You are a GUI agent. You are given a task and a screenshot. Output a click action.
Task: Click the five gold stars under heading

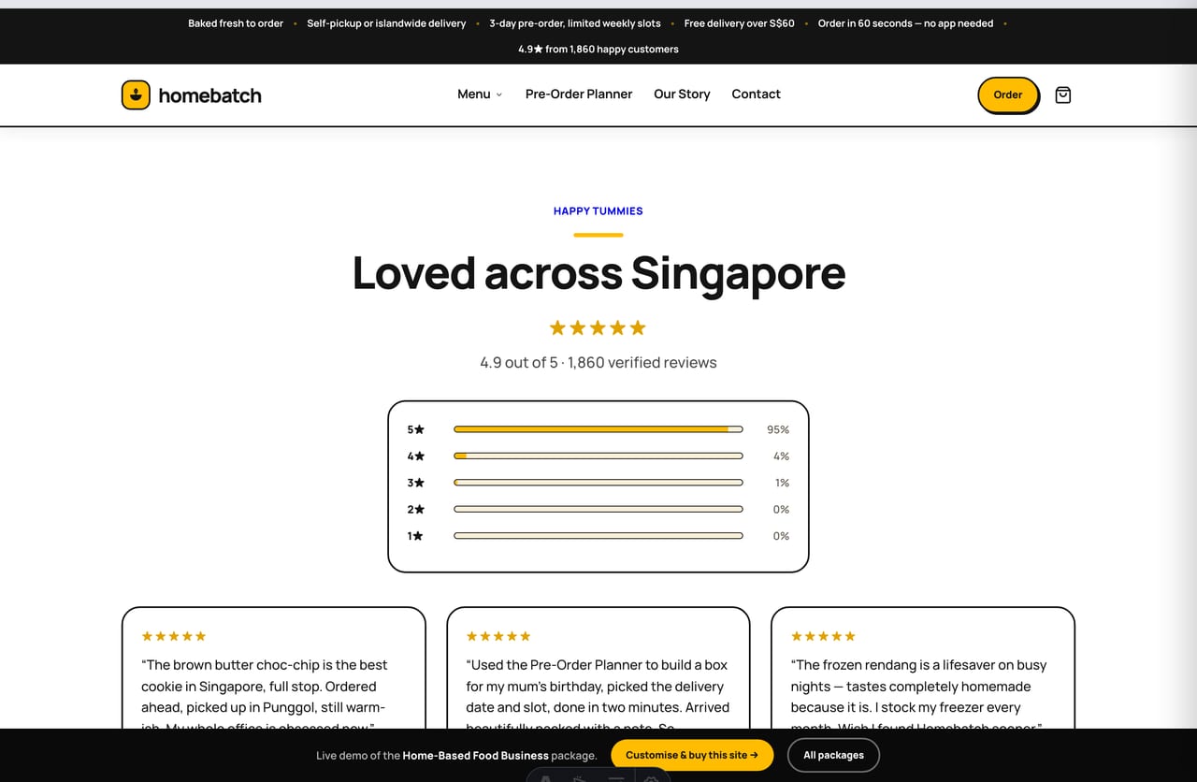[x=598, y=327]
